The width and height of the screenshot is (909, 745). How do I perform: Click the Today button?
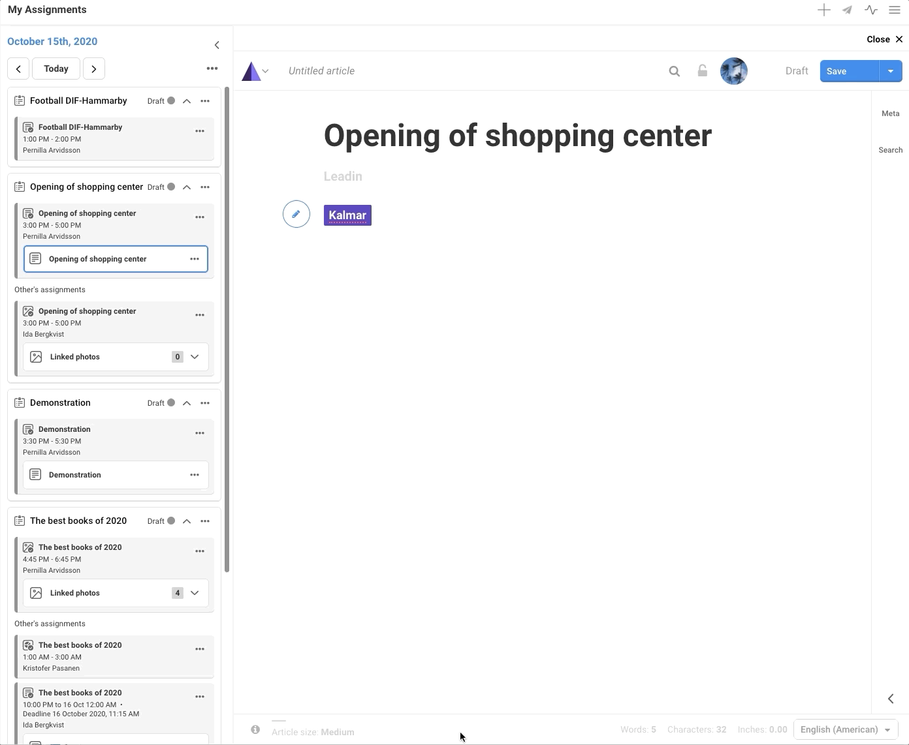pos(56,68)
